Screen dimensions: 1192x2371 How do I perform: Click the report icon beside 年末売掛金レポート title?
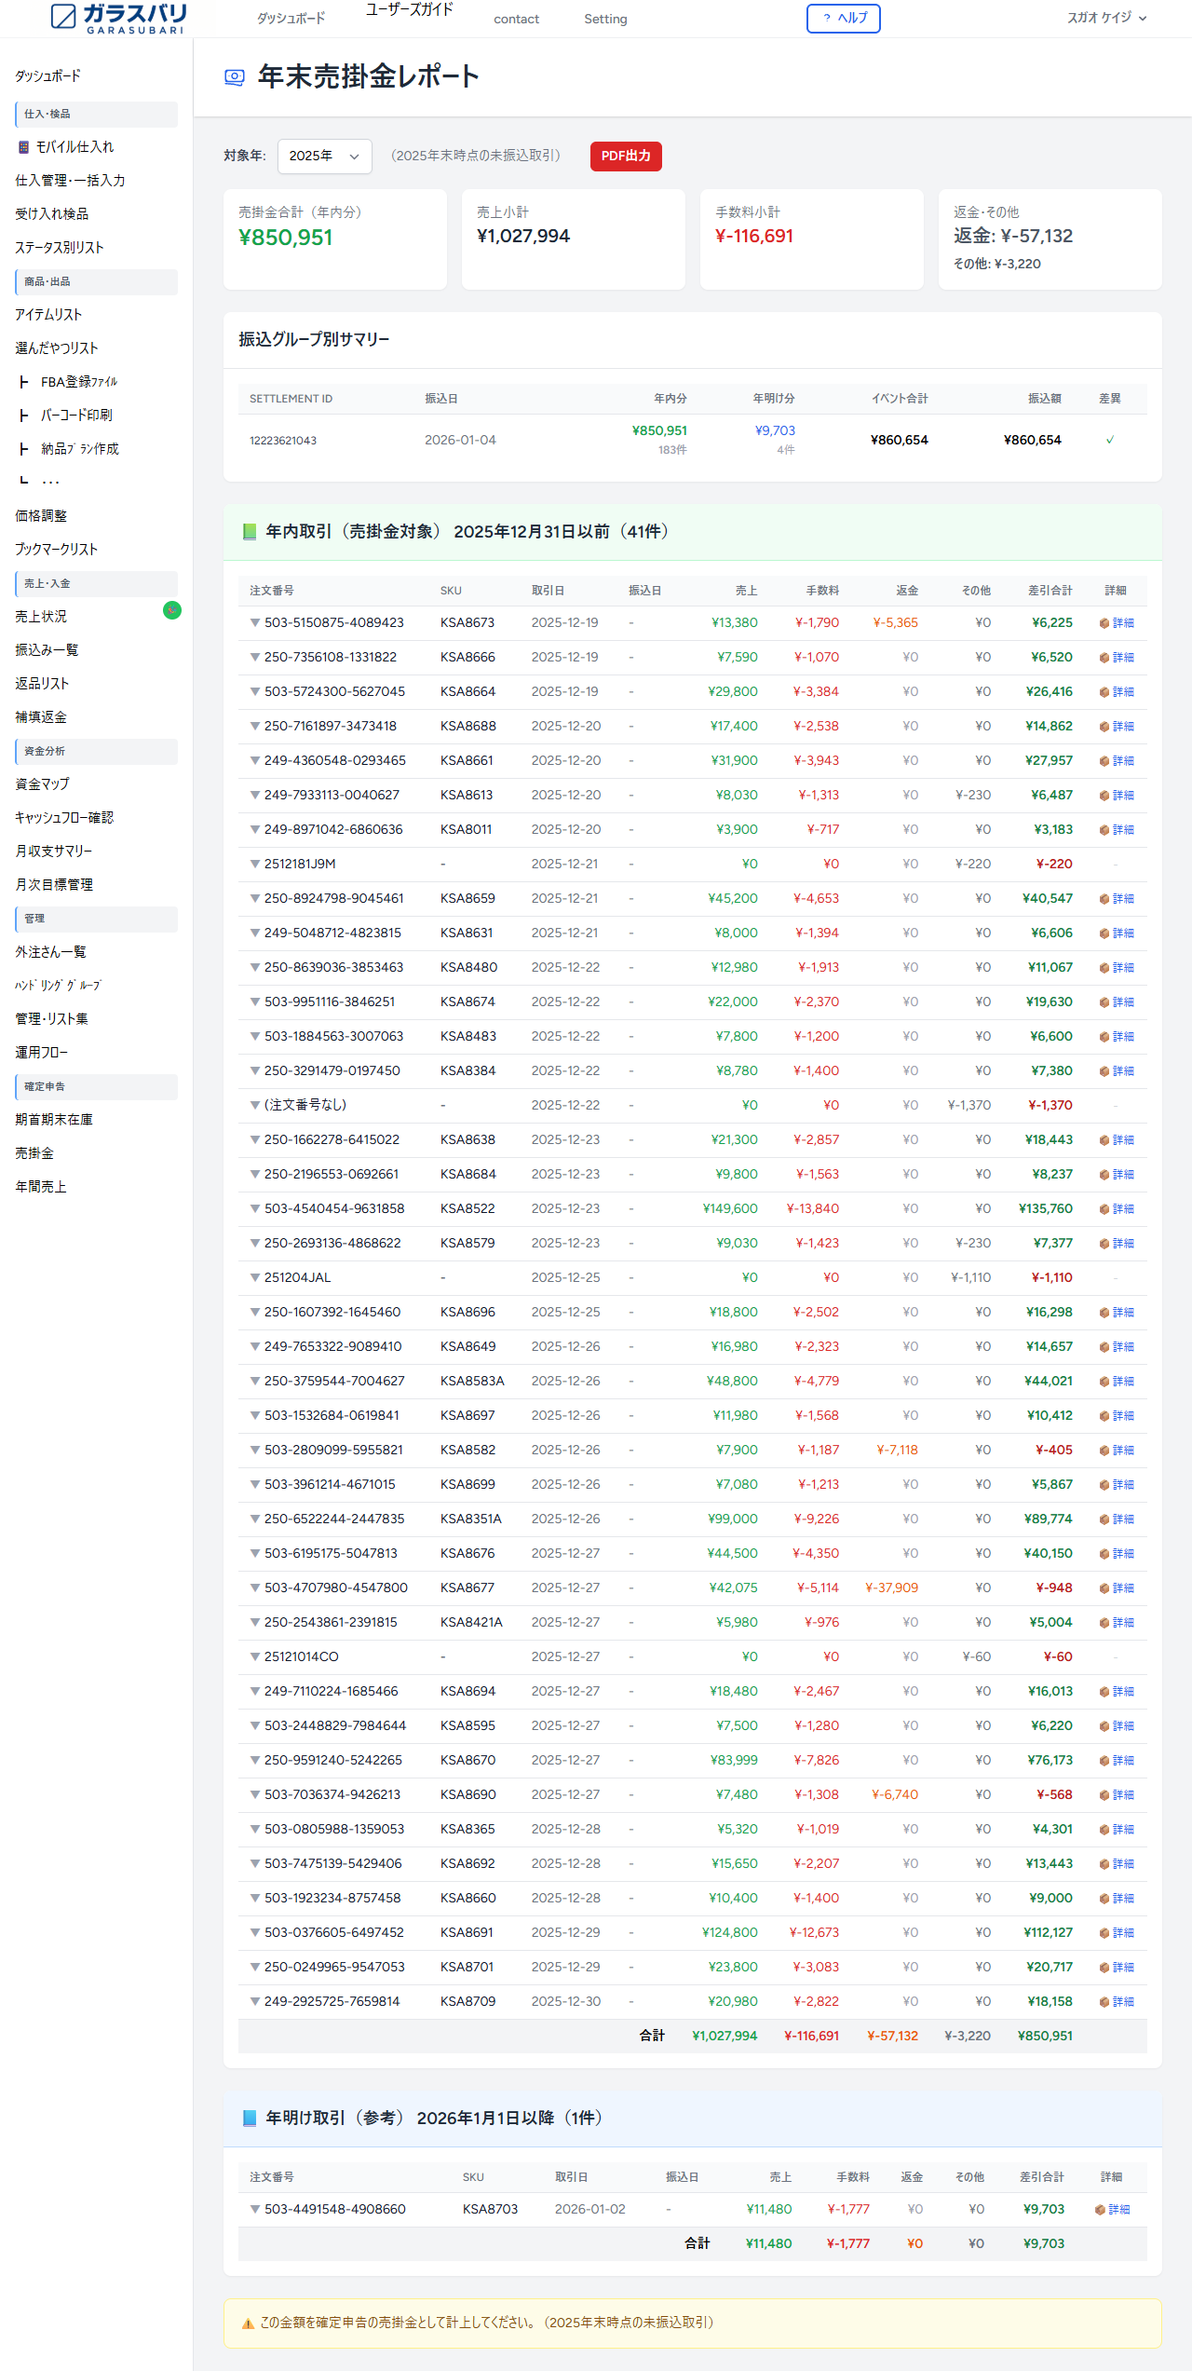coord(235,77)
